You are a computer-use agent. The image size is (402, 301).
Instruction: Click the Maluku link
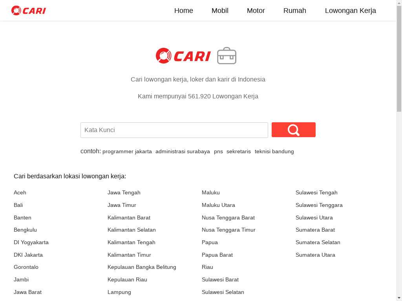211,193
